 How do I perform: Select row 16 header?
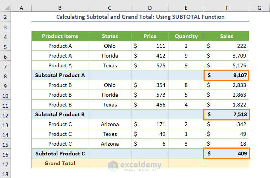[5, 154]
